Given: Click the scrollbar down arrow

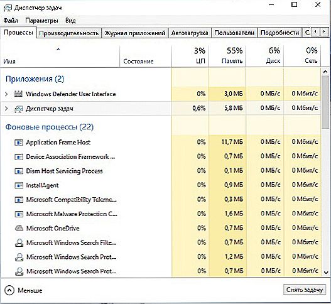Looking at the screenshot, I should point(325,273).
